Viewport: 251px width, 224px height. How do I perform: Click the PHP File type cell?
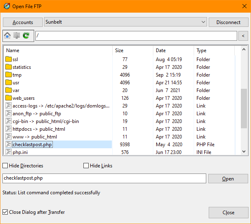tap(205, 145)
